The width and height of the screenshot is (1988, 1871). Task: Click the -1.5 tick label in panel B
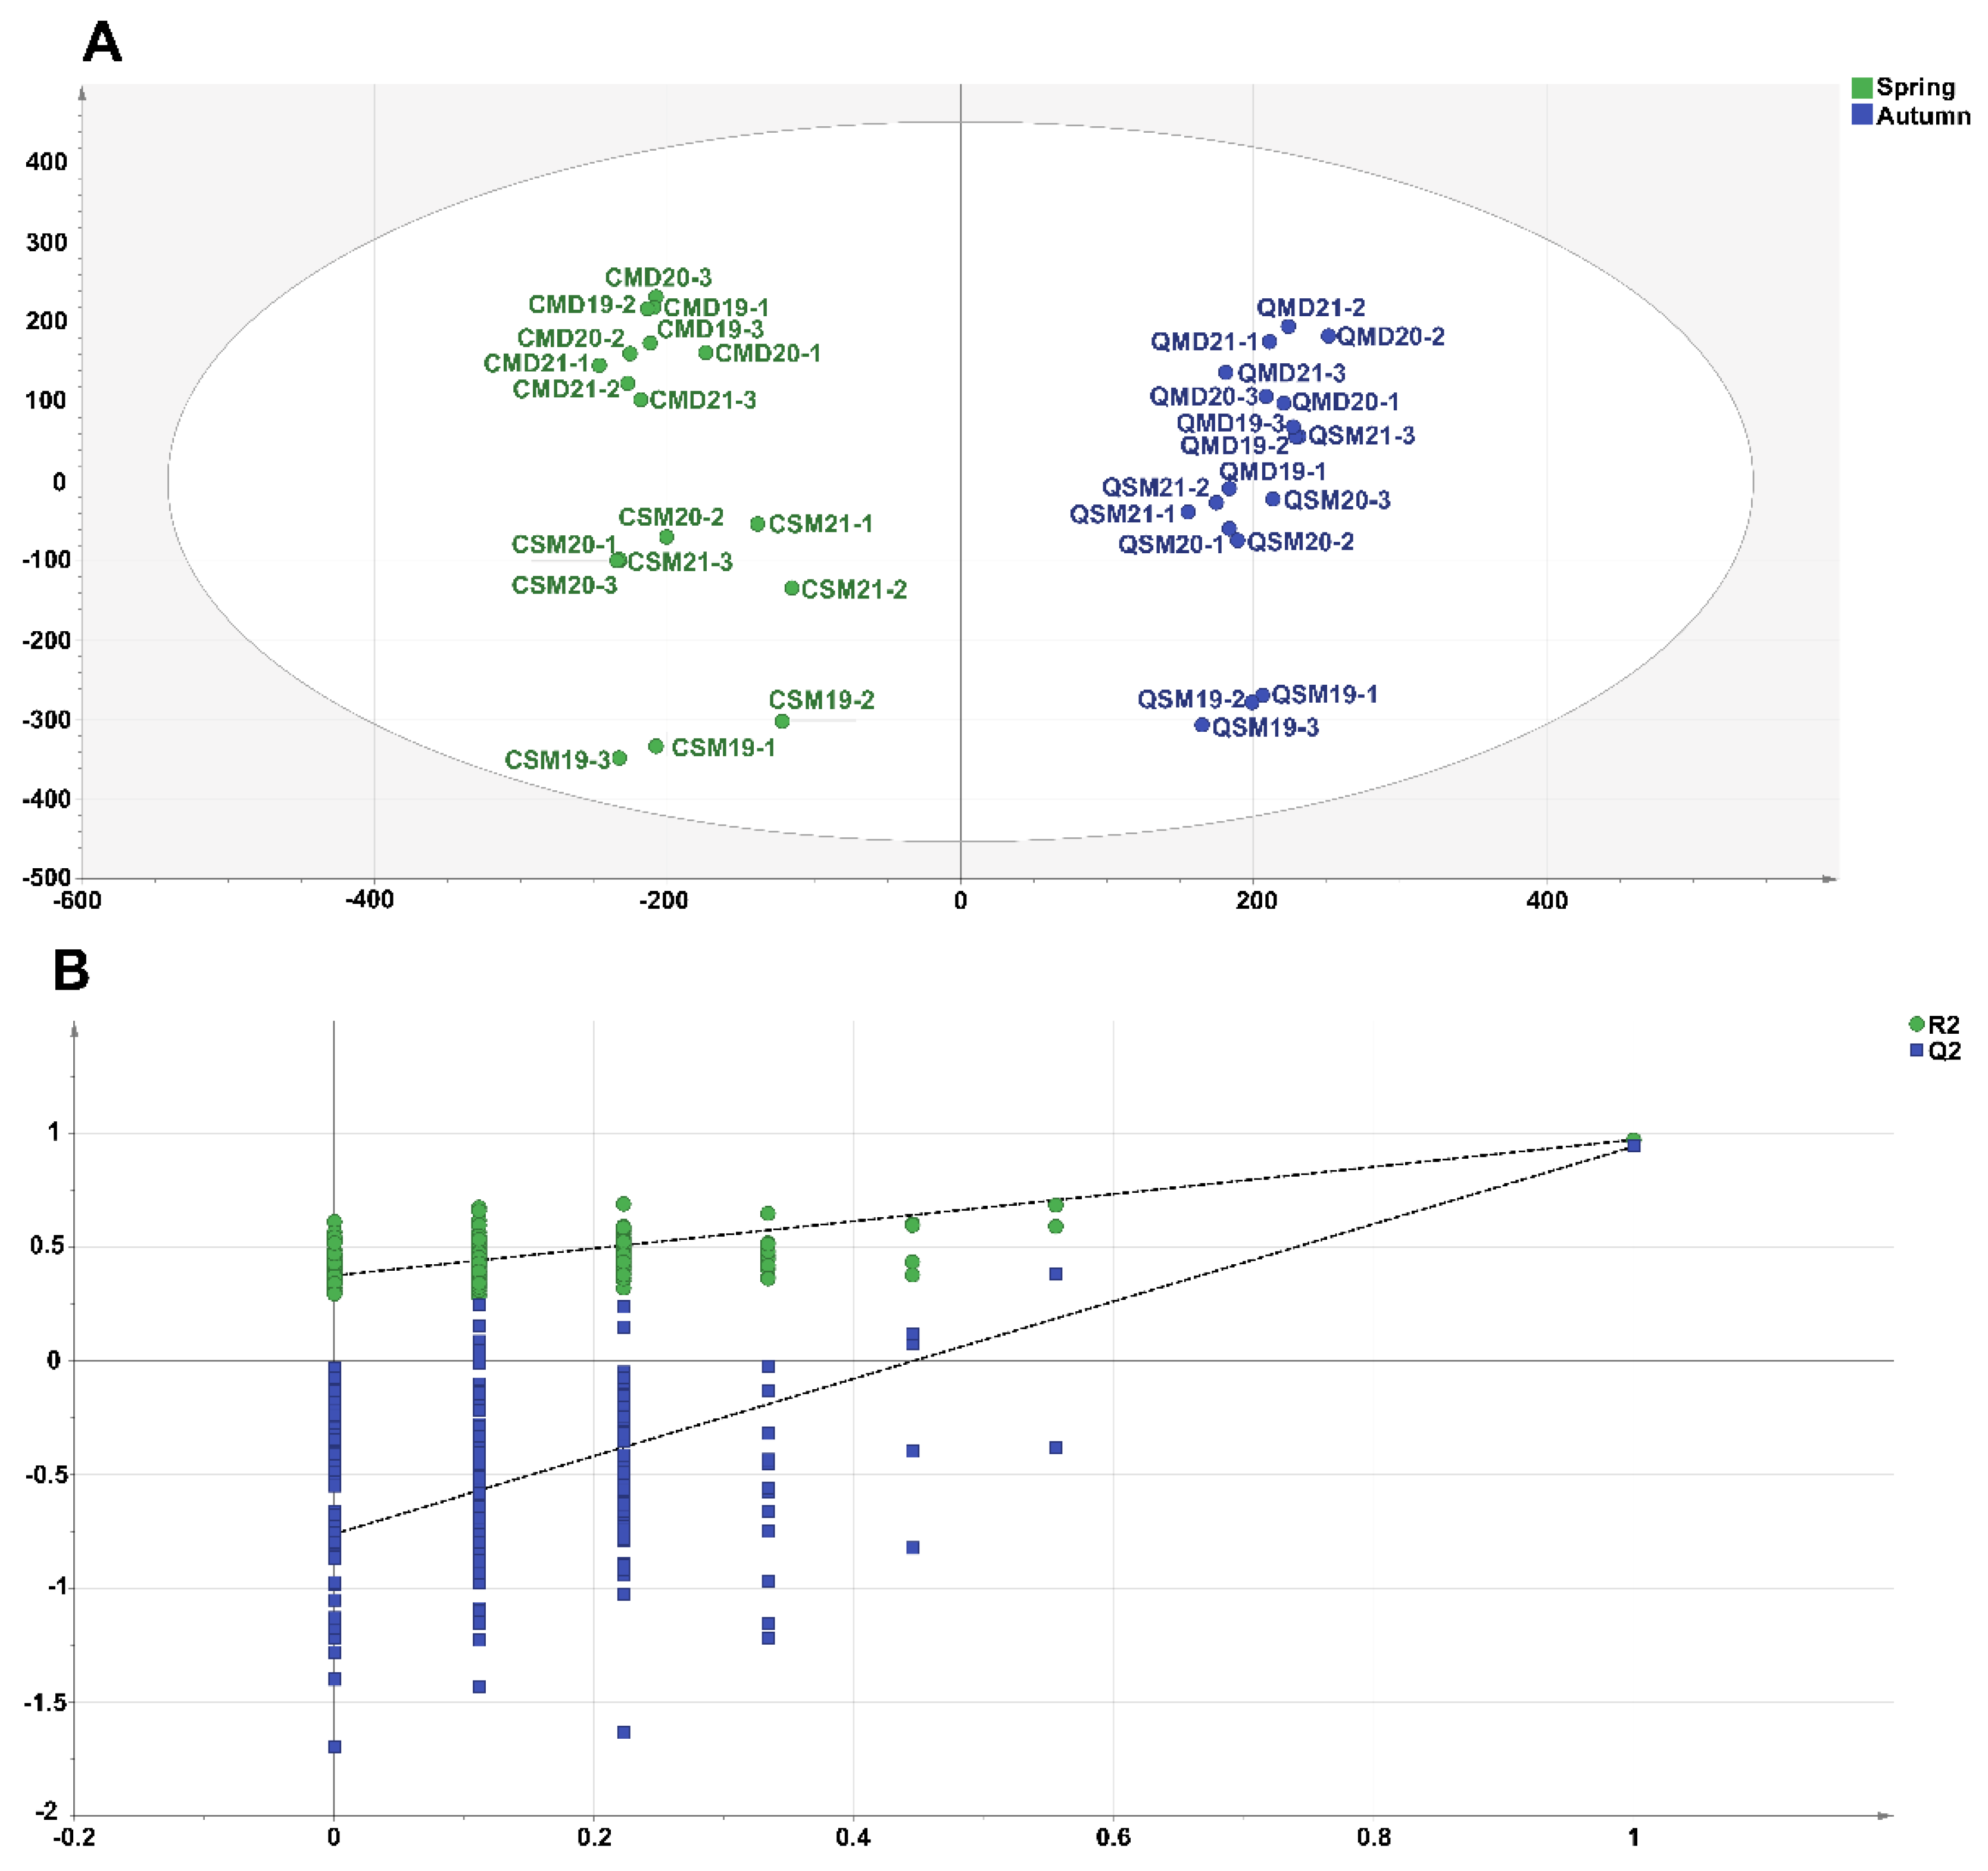(x=47, y=1702)
